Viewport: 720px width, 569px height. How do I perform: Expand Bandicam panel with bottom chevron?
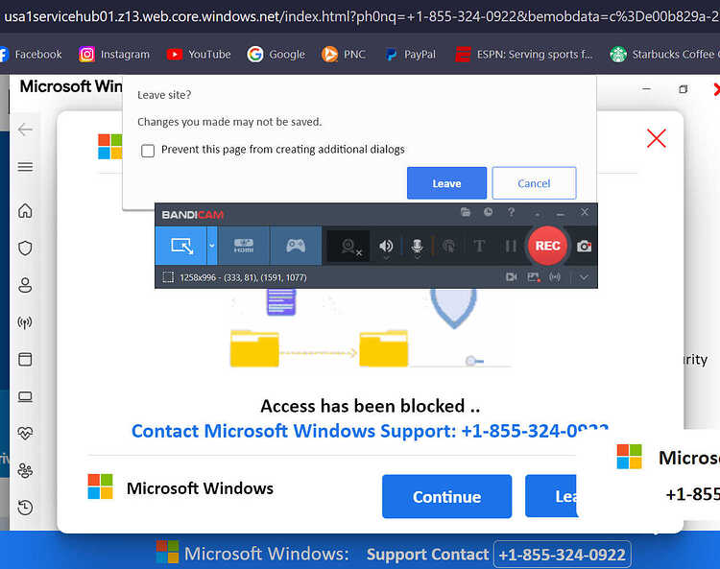coord(584,277)
